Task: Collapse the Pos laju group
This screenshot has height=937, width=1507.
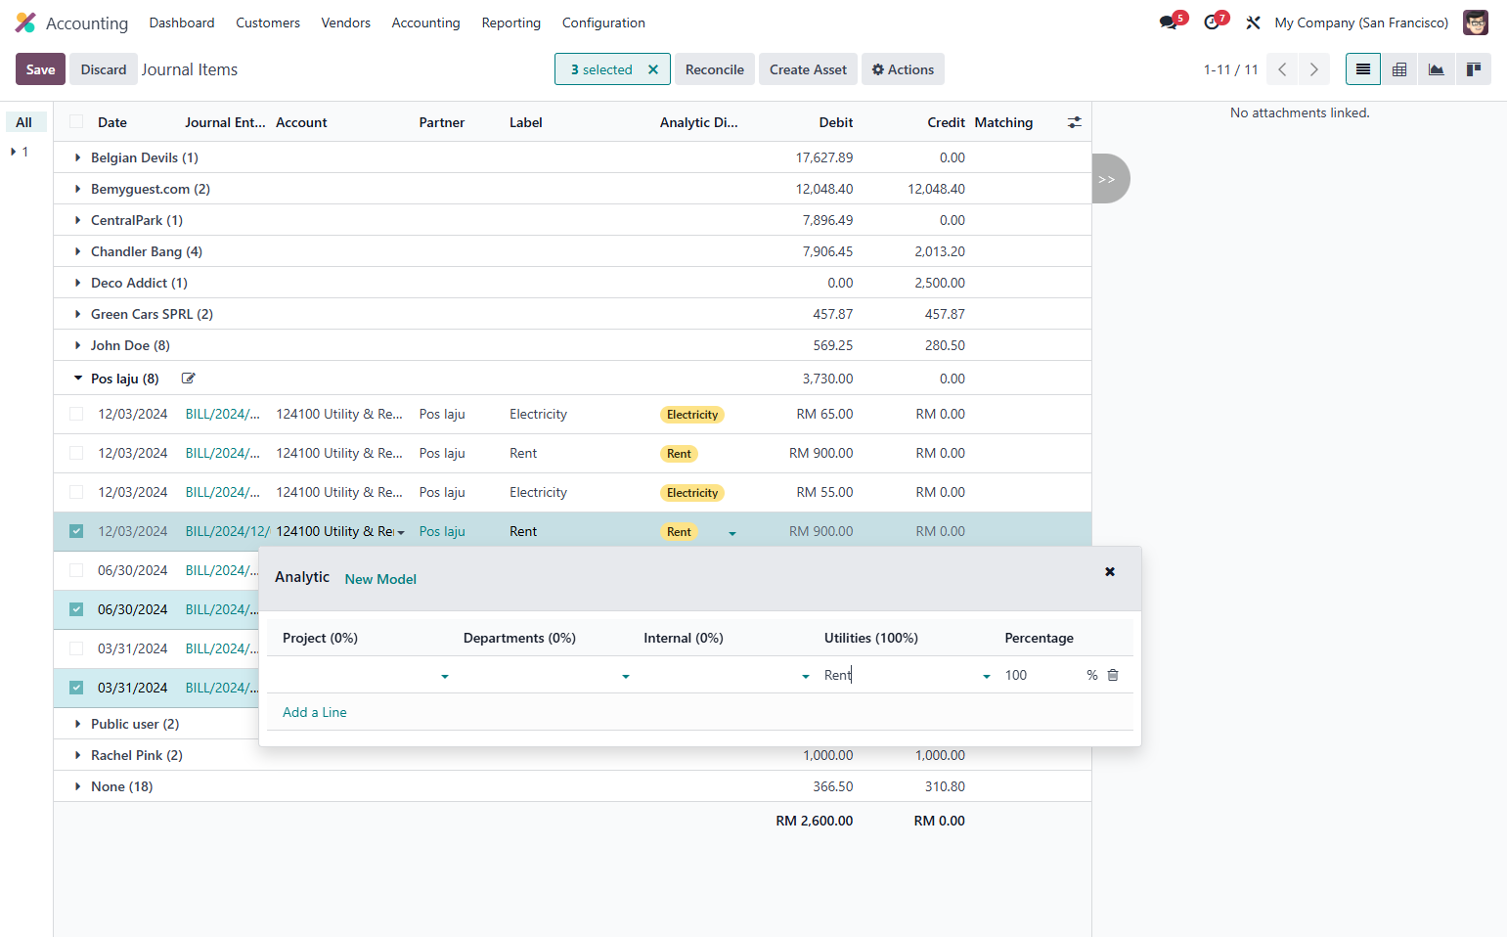Action: pos(78,379)
